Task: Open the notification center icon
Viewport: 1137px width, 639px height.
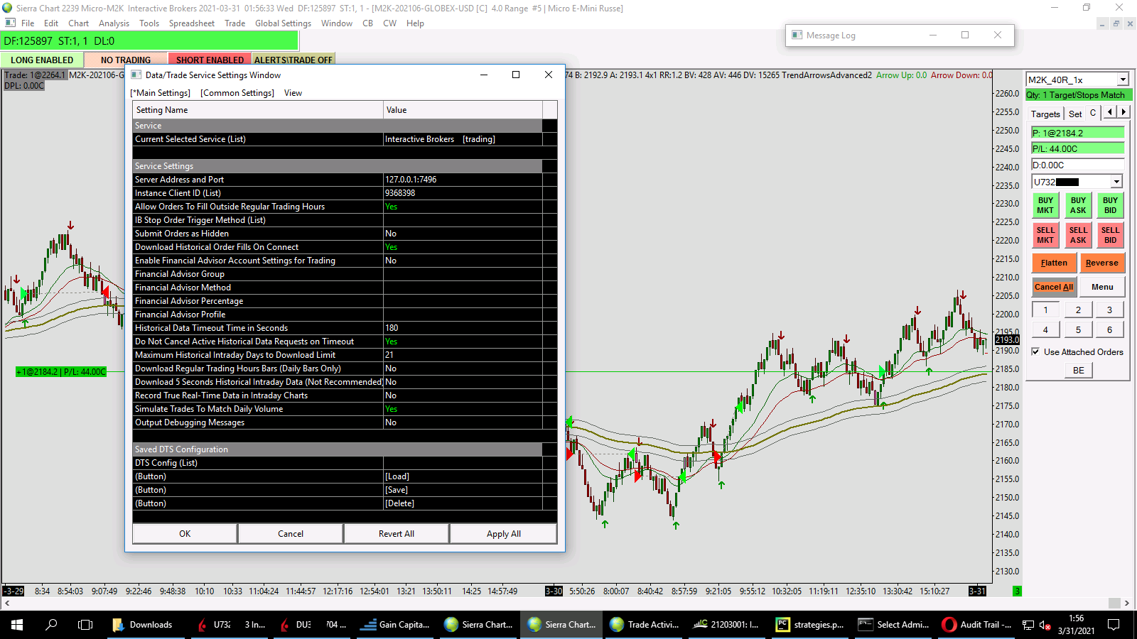Action: (1114, 625)
